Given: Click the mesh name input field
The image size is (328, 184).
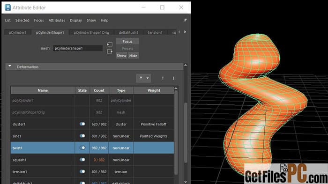Looking at the screenshot, I should point(78,48).
